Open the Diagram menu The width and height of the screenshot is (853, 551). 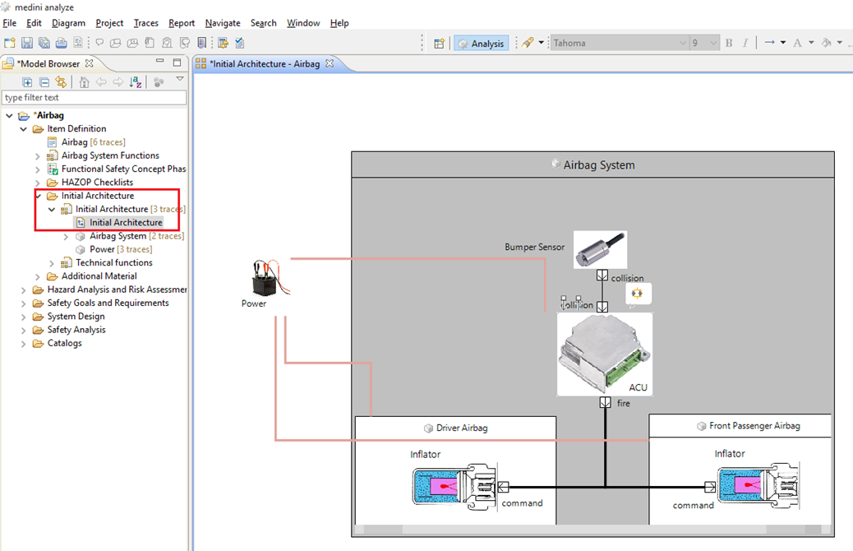click(x=68, y=23)
